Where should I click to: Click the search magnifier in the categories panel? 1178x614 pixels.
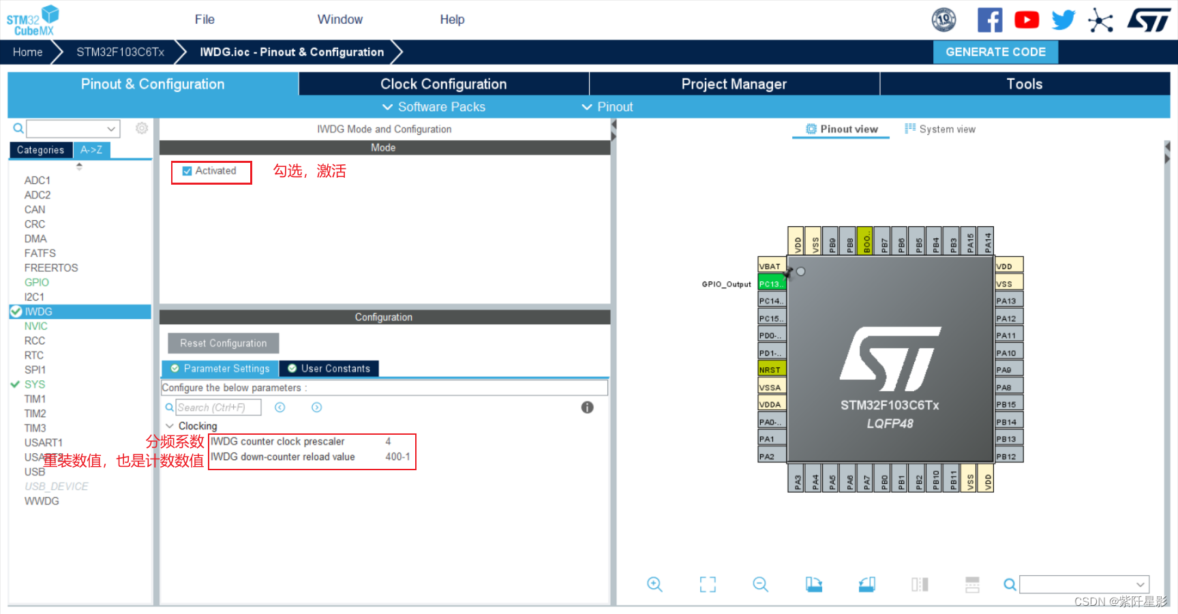(x=18, y=128)
